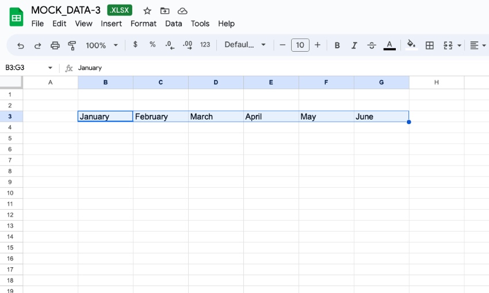This screenshot has height=293, width=489.
Task: Select the cell containing February
Action: coord(161,117)
